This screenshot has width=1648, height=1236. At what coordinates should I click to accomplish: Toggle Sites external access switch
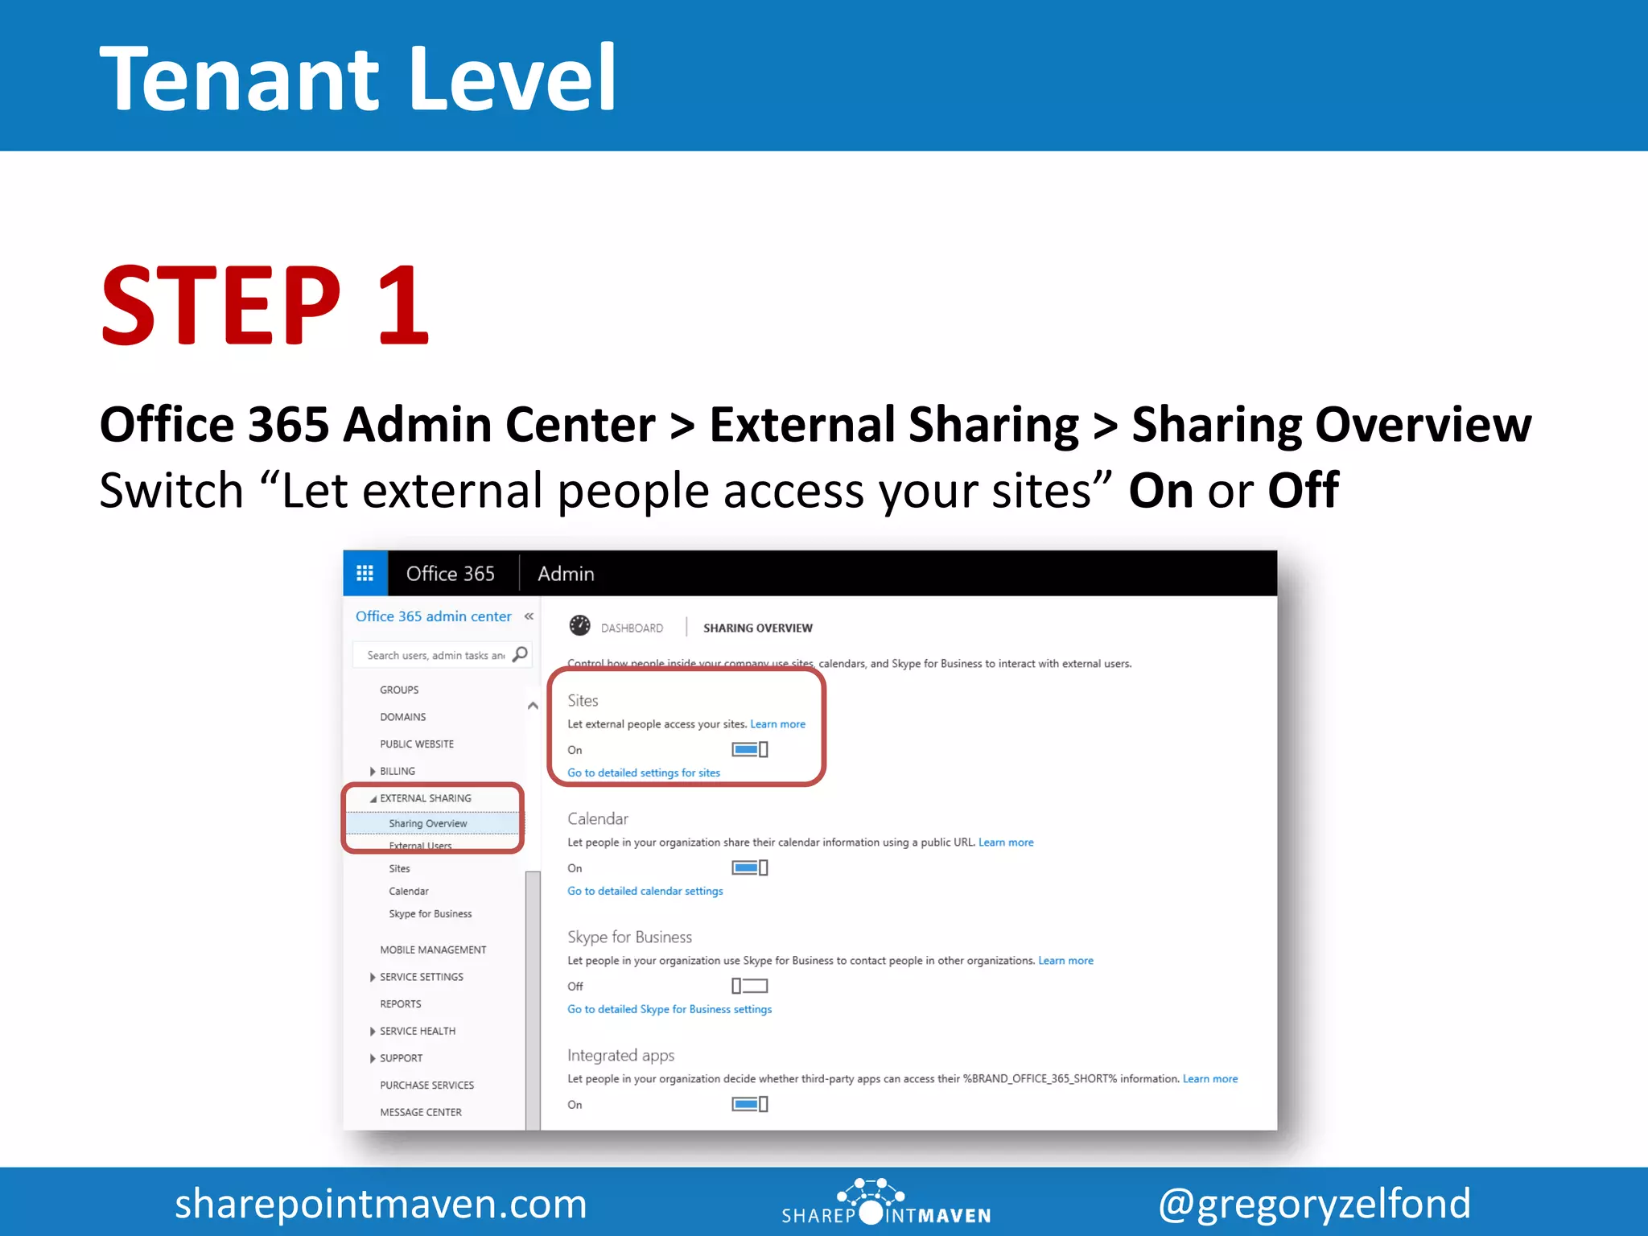pos(750,749)
